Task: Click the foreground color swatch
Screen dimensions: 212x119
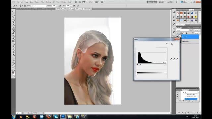Action: pyautogui.click(x=13, y=73)
